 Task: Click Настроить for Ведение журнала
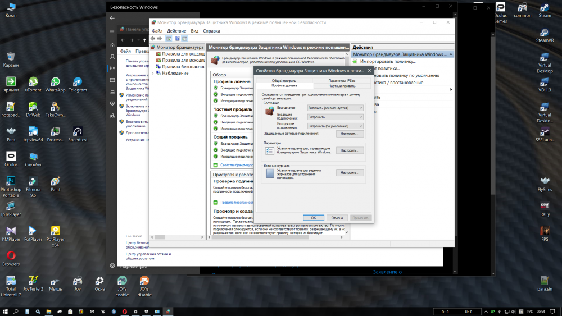350,172
